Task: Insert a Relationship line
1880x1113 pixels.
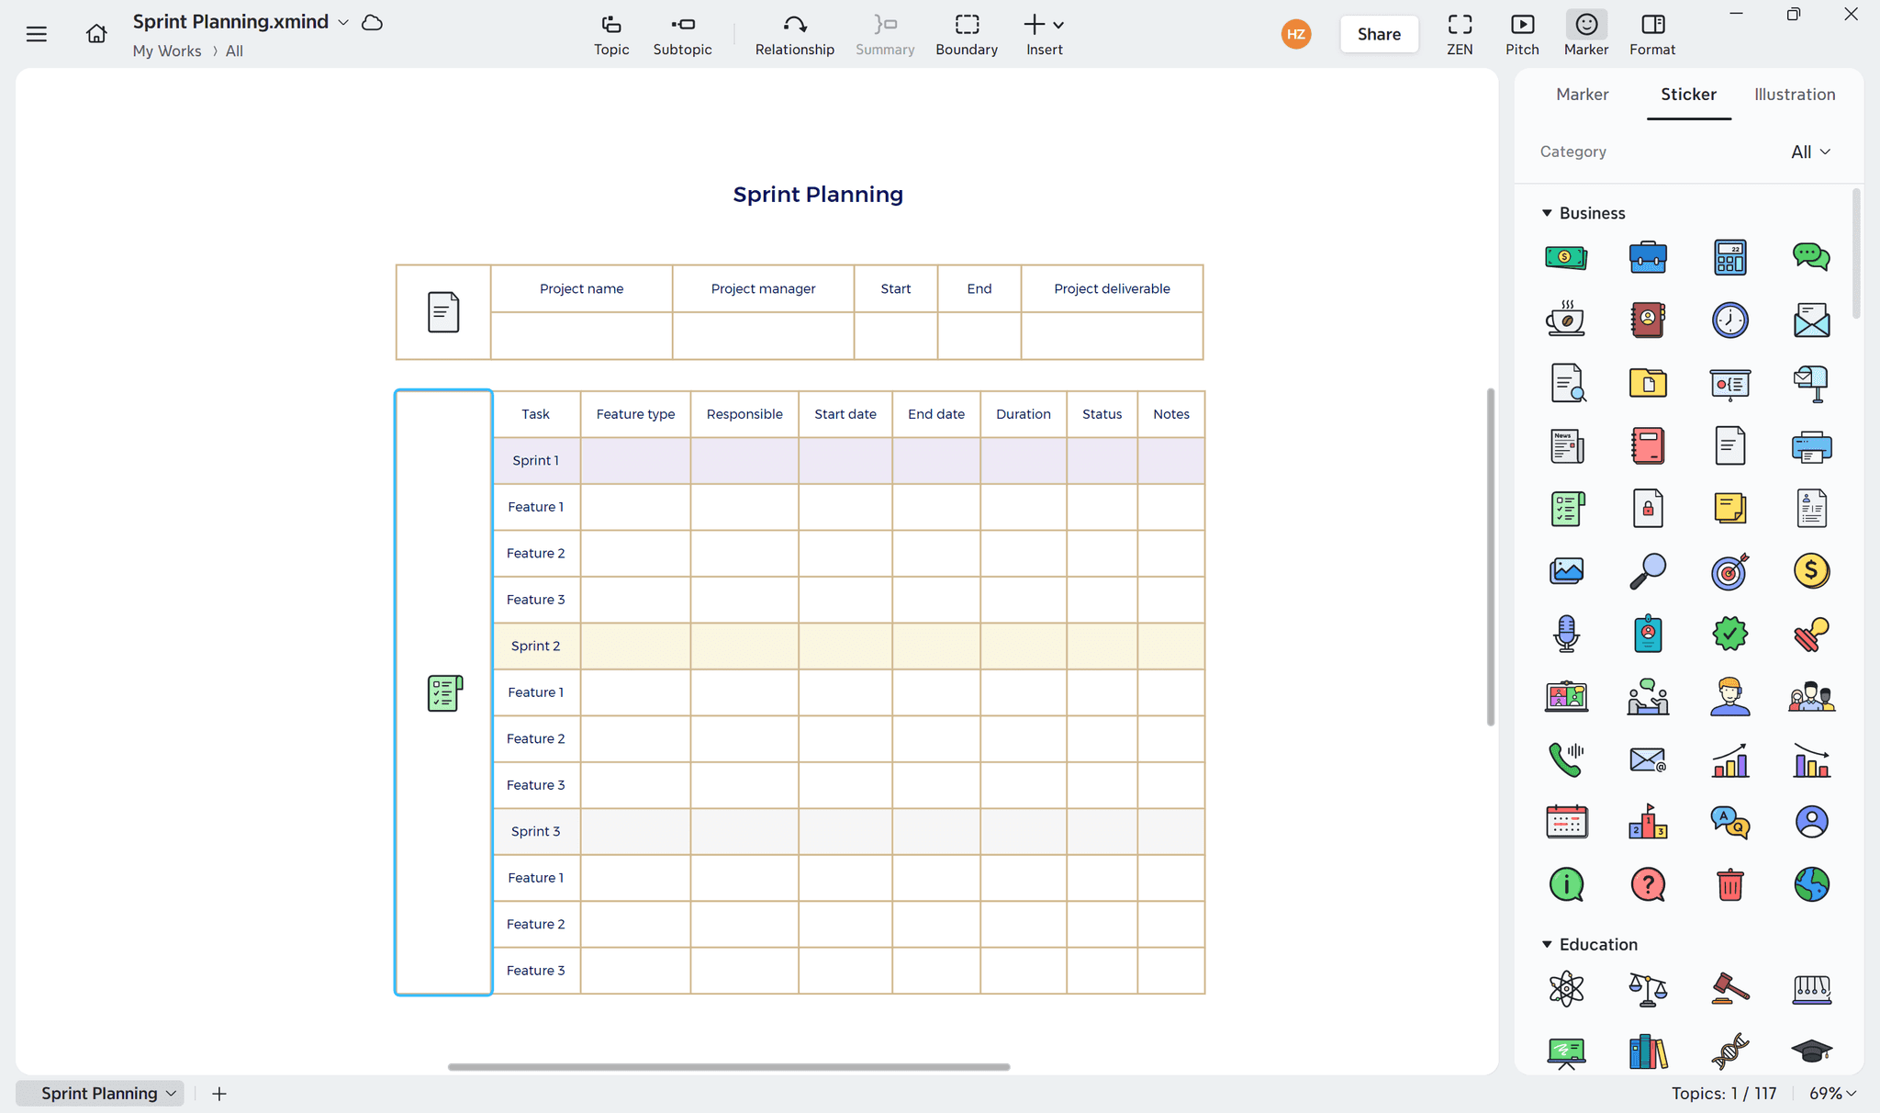Action: click(x=794, y=34)
